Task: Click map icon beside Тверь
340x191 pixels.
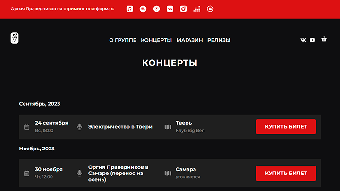Action: click(x=168, y=127)
